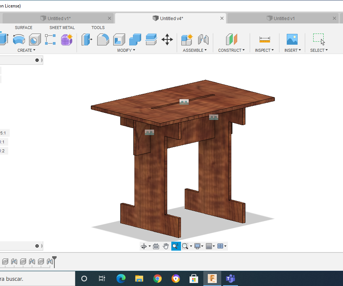Click the Offset Plane construct icon

point(231,39)
